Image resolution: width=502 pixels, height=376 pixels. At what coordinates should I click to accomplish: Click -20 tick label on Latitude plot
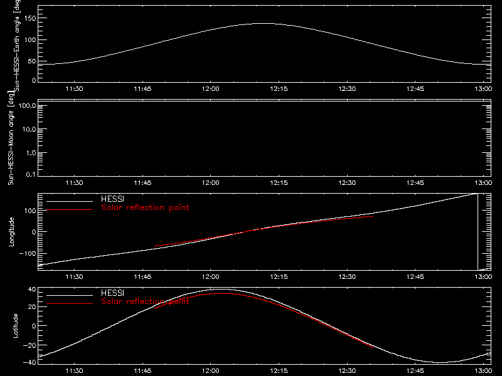point(29,345)
